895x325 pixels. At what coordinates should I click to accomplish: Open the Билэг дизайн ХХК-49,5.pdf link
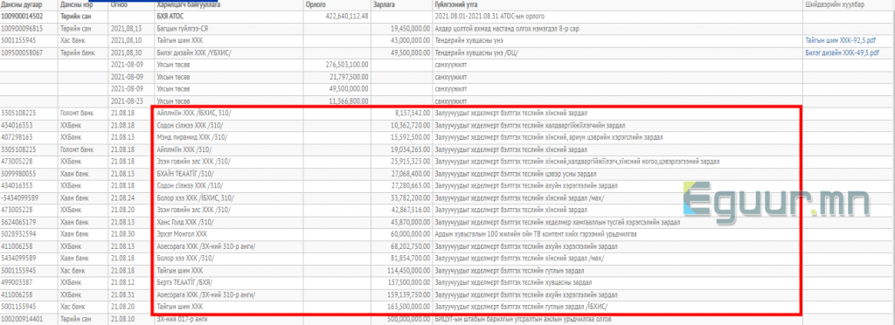(843, 52)
